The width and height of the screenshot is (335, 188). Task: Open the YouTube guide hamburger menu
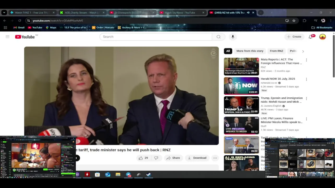tap(8, 37)
